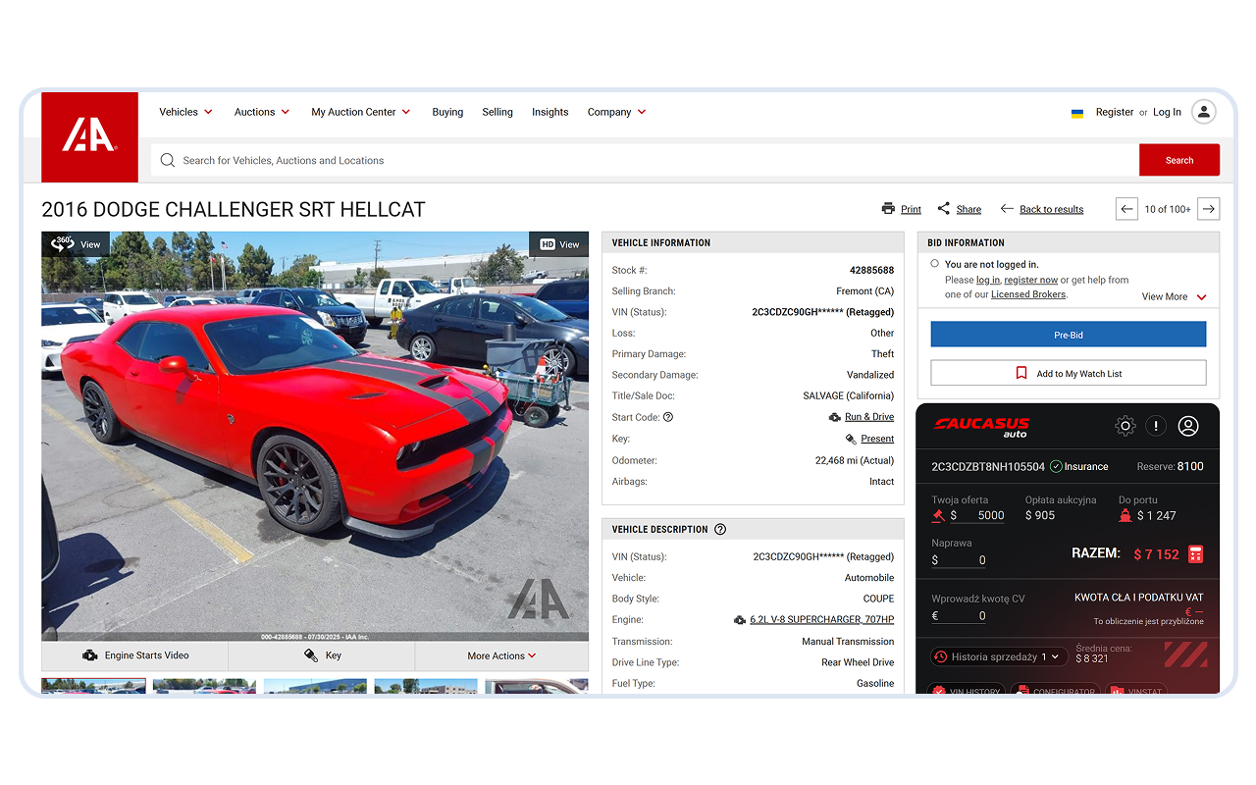The width and height of the screenshot is (1256, 785).
Task: Open the IAA home logo
Action: coord(89,136)
